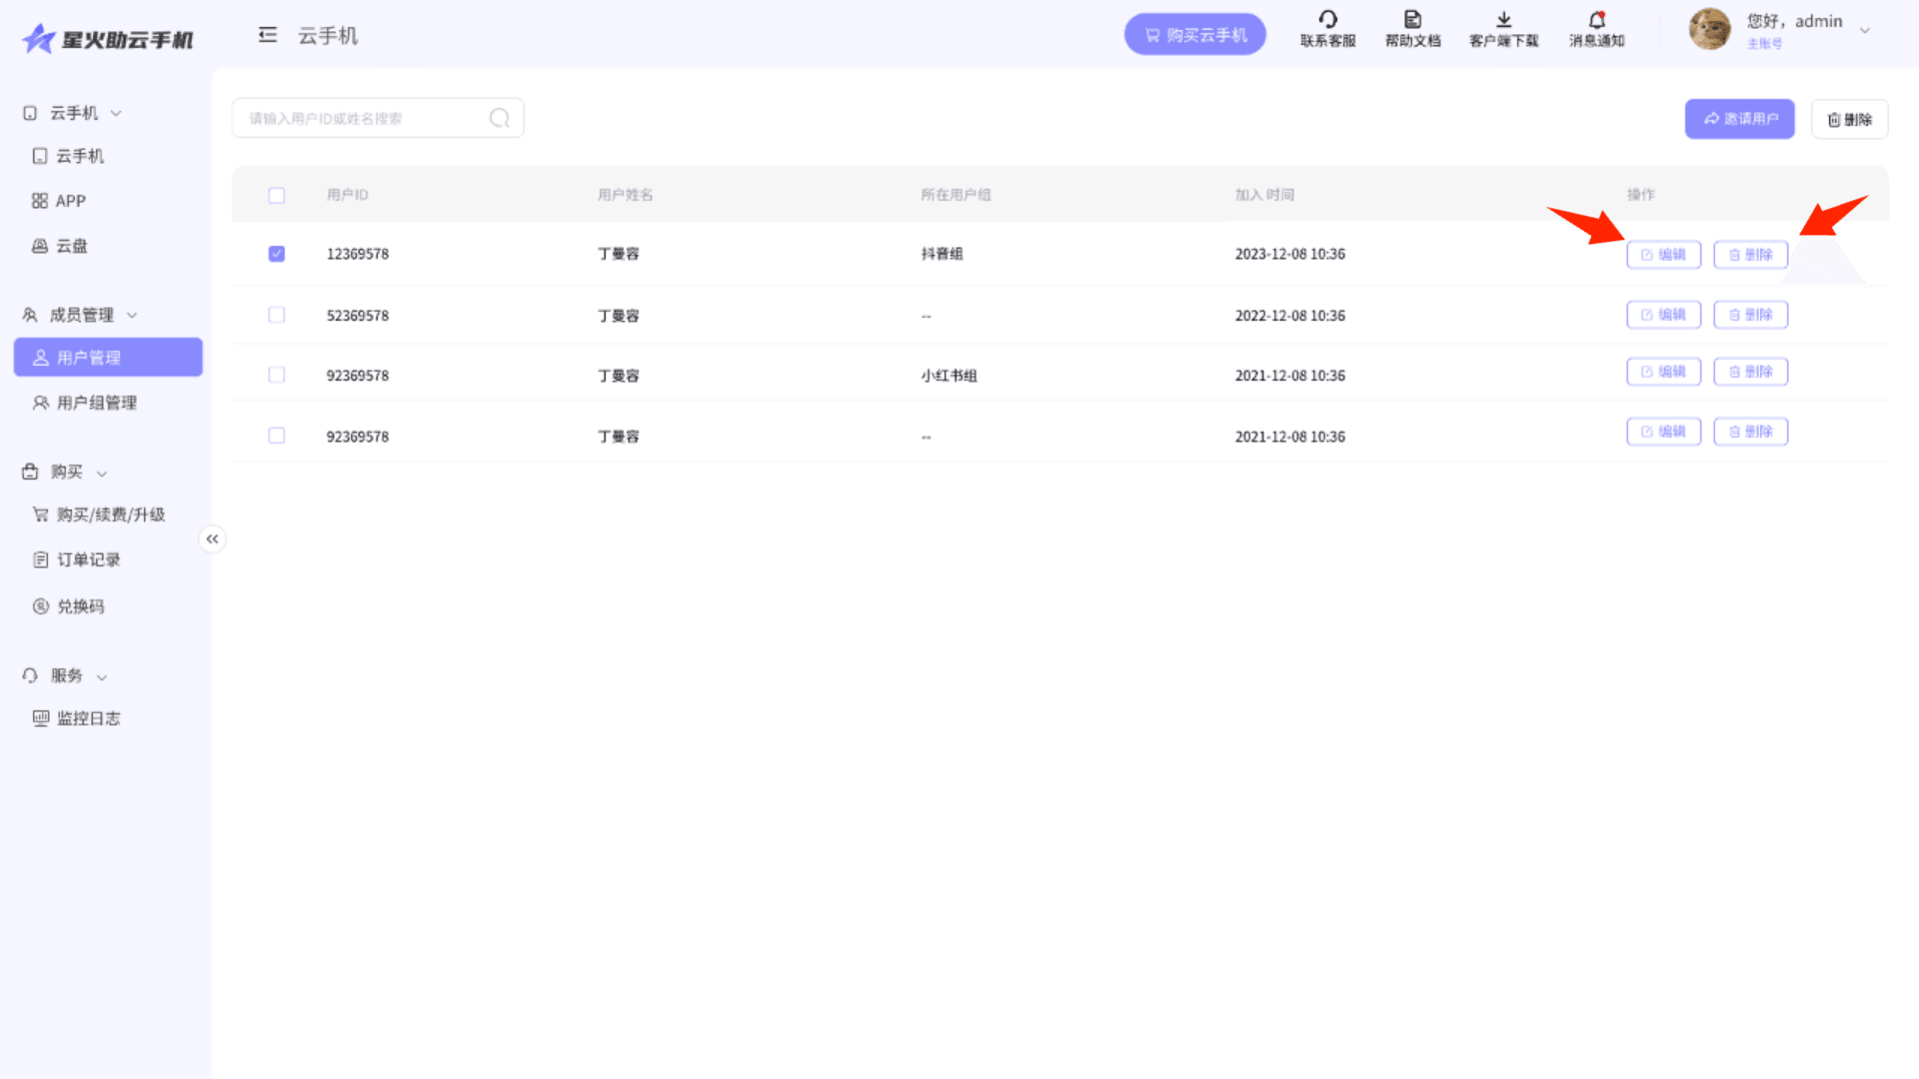The height and width of the screenshot is (1079, 1919).
Task: Toggle the hamburger menu icon in header
Action: [x=267, y=36]
